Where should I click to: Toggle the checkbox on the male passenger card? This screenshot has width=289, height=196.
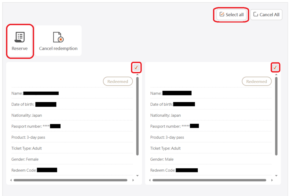pyautogui.click(x=275, y=67)
